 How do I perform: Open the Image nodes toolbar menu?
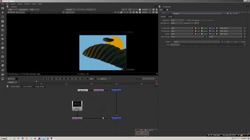click(3, 8)
